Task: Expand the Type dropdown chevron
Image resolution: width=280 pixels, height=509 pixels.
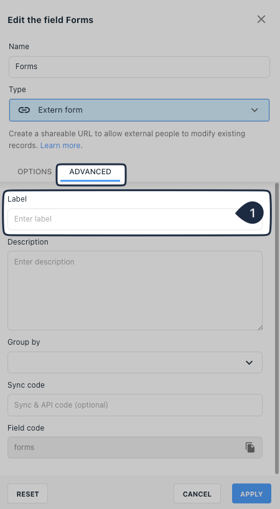Action: tap(254, 110)
